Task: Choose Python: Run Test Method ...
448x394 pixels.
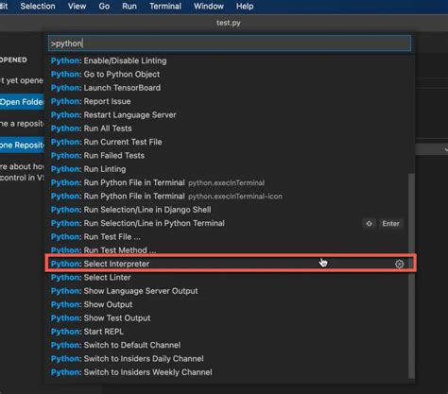Action: (230, 250)
